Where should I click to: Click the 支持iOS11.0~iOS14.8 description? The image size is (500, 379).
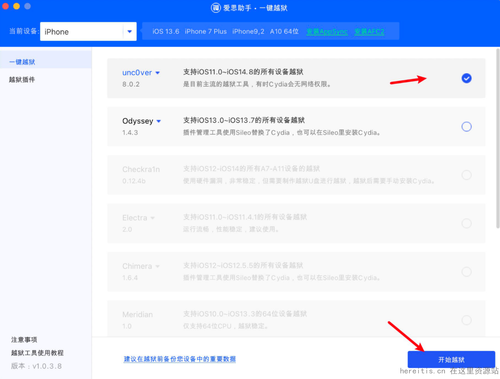(243, 72)
